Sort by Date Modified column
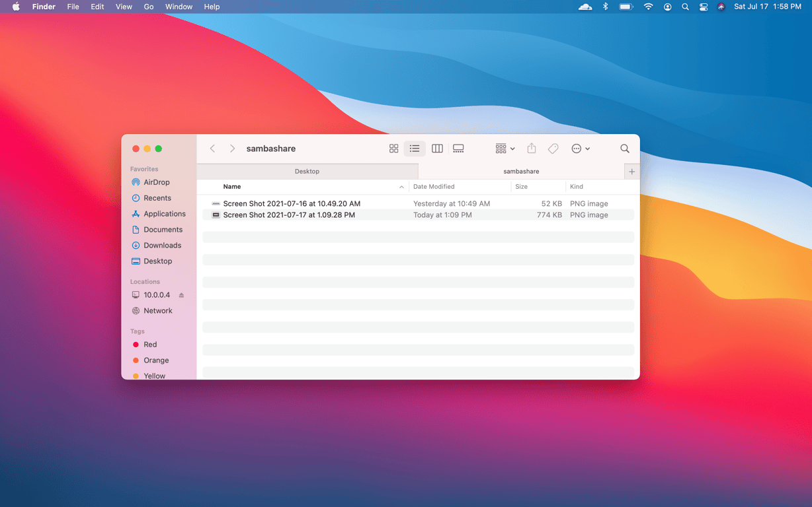 click(434, 187)
